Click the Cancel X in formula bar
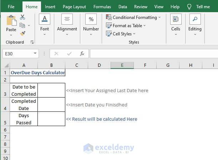Viewport: 218px width, 160px height. (x=56, y=54)
